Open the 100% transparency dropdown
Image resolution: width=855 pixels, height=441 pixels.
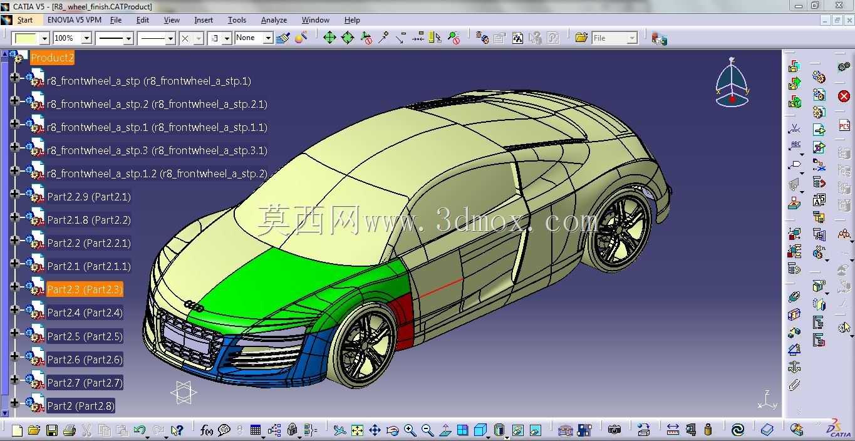click(x=86, y=38)
